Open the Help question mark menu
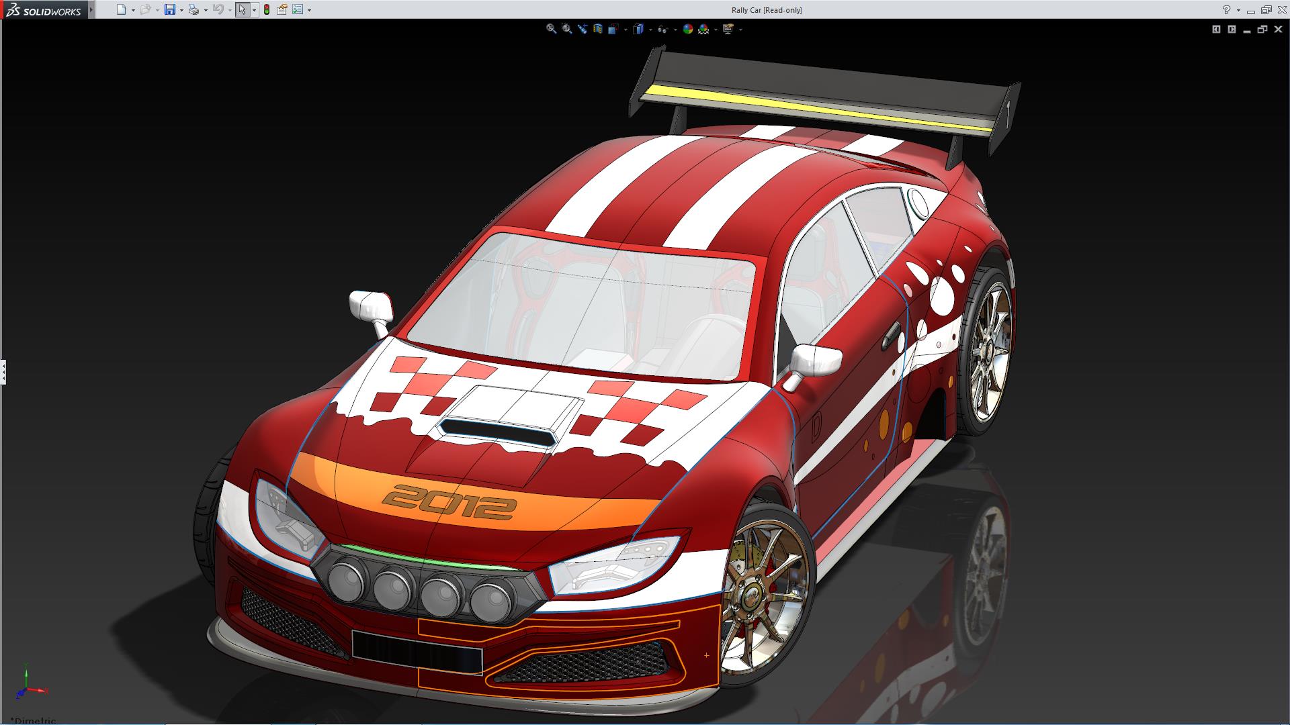This screenshot has width=1290, height=725. [1226, 9]
